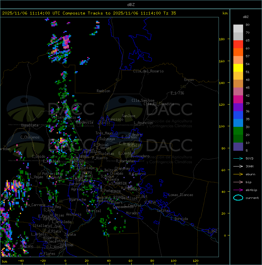The width and height of the screenshot is (262, 265).
Task: Pick the magenta 42 dBZ legend swatch
Action: pyautogui.click(x=238, y=99)
